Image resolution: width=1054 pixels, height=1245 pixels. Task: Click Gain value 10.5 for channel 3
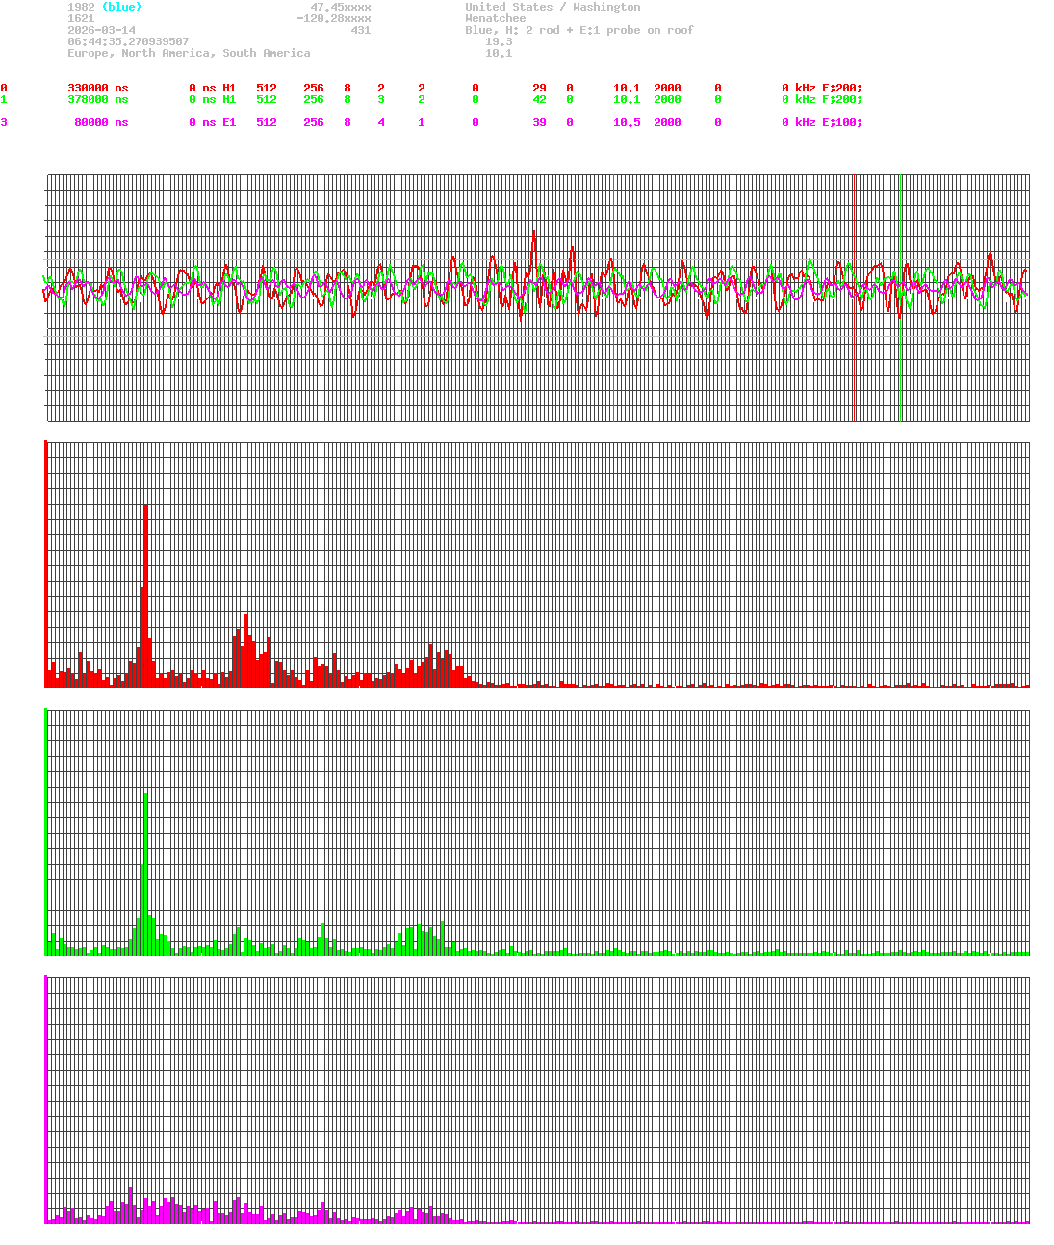[626, 122]
